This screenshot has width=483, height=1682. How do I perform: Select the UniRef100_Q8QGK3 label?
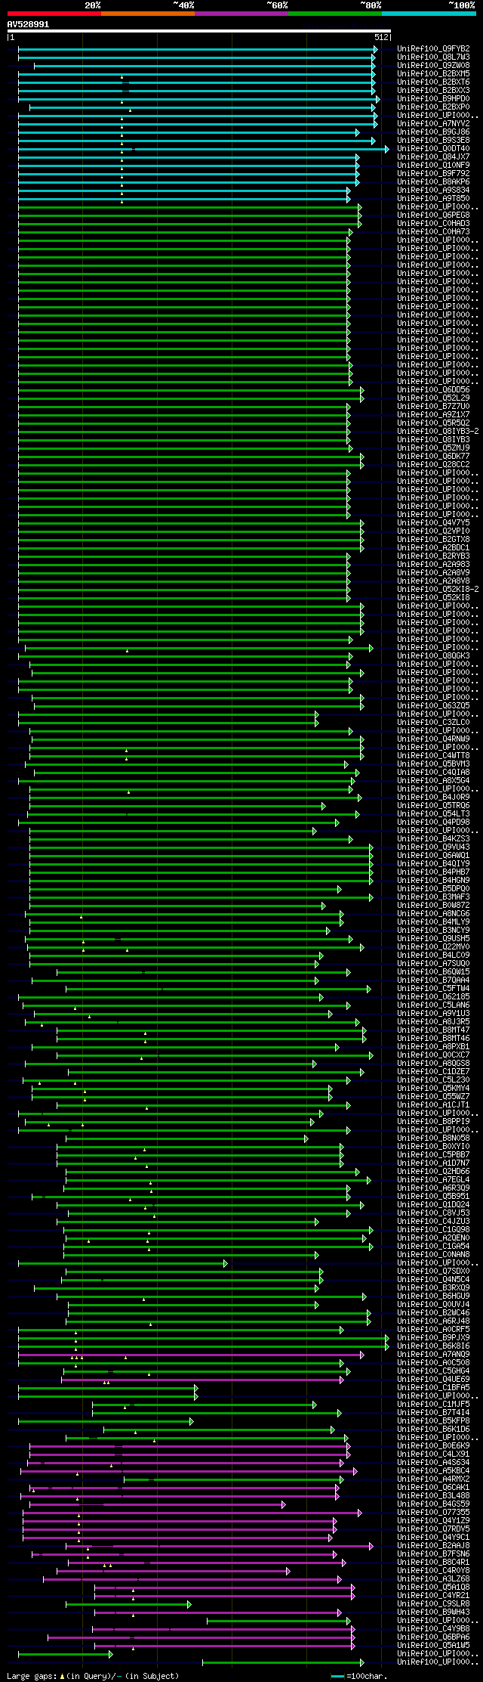click(x=433, y=656)
